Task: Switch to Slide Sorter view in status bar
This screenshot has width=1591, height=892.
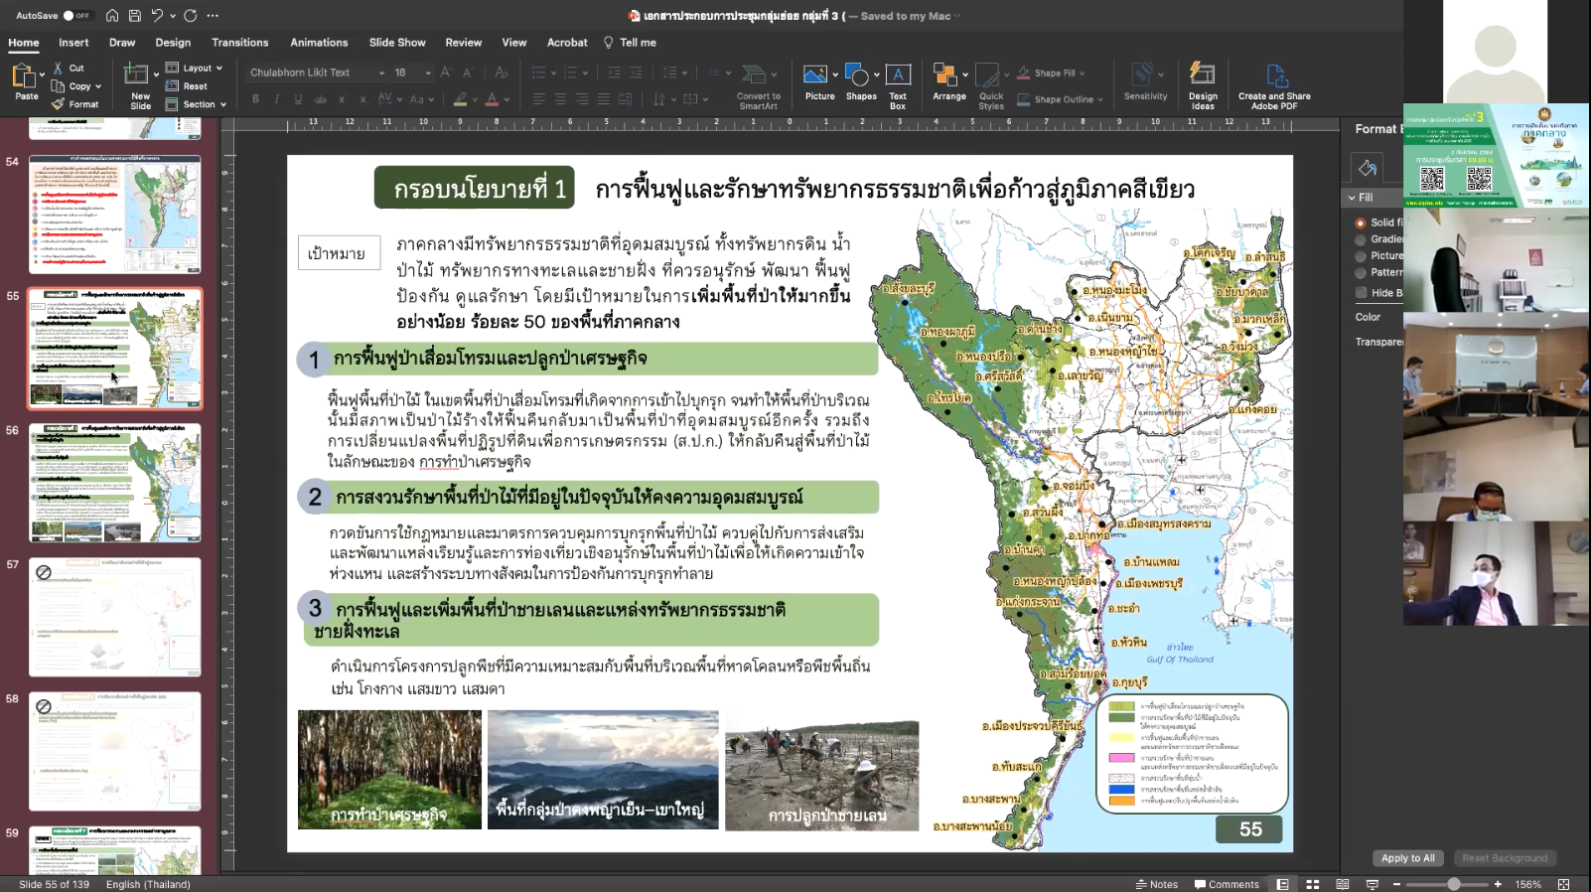Action: 1313,884
